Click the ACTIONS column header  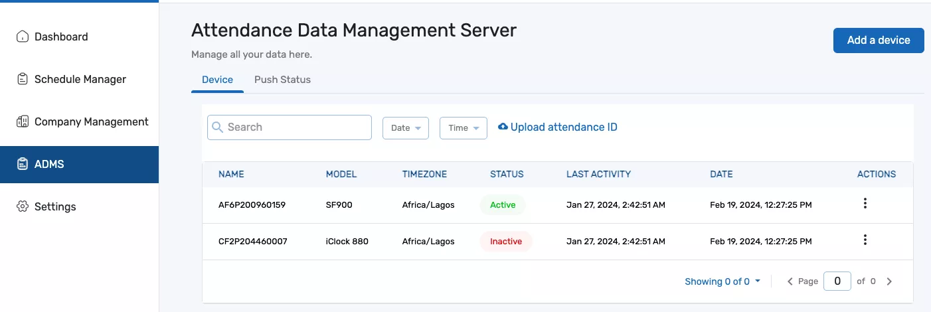[x=877, y=175]
